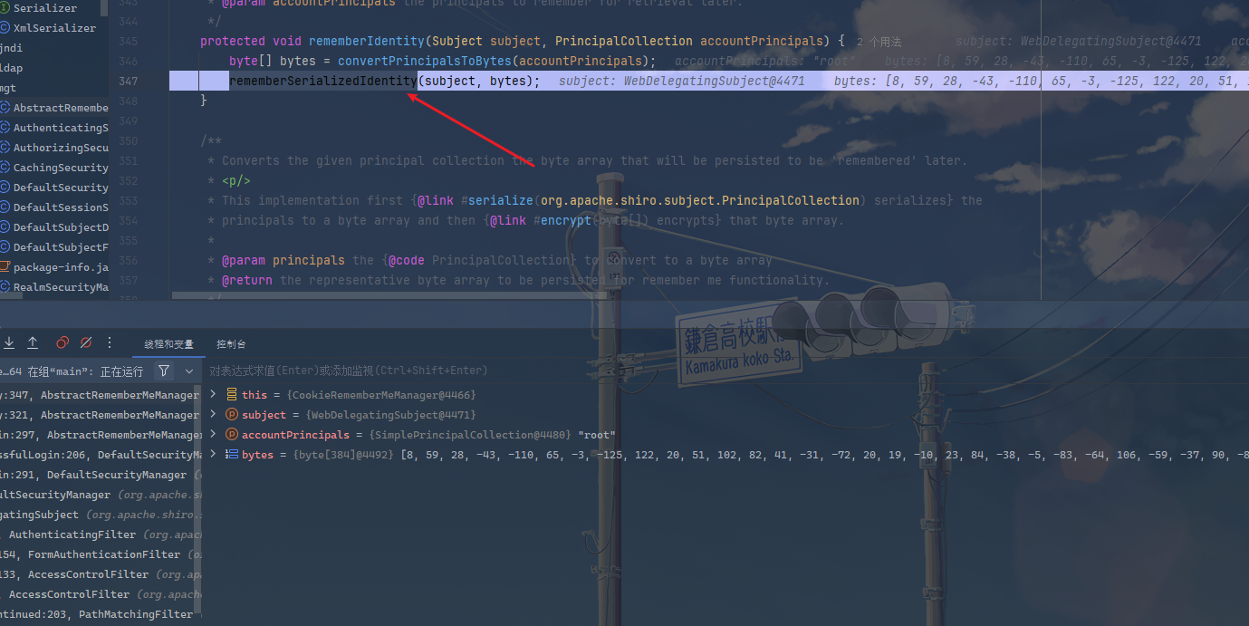This screenshot has height=626, width=1249.
Task: Click the step out up-arrow icon
Action: (33, 342)
